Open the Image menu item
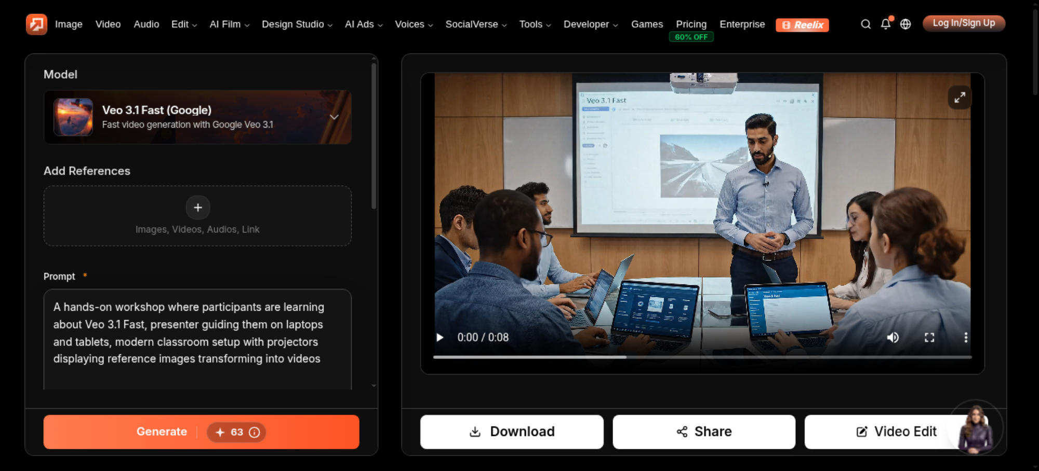 pos(69,24)
